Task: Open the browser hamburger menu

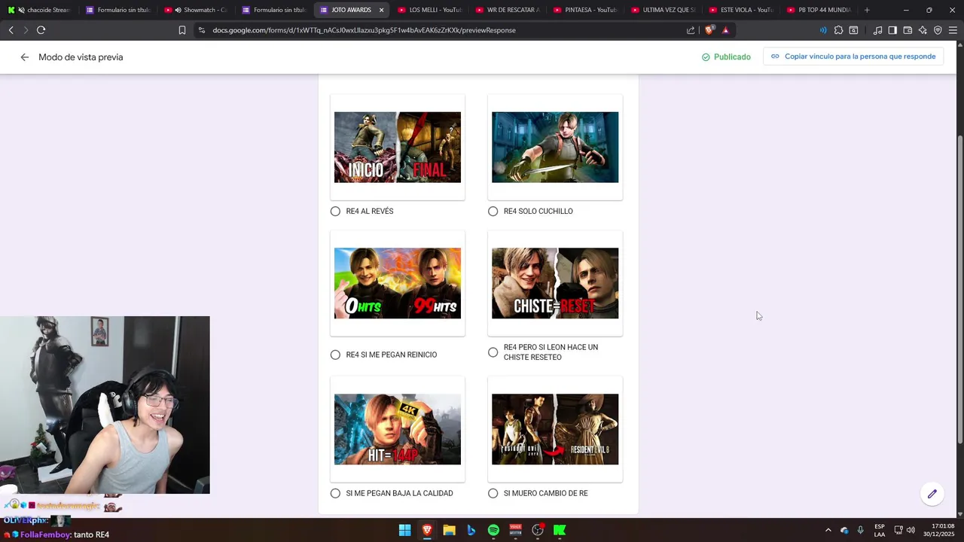Action: (x=953, y=30)
